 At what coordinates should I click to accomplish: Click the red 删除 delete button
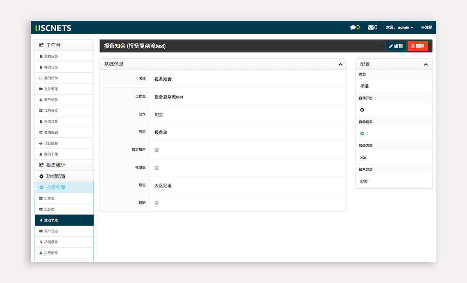point(417,46)
